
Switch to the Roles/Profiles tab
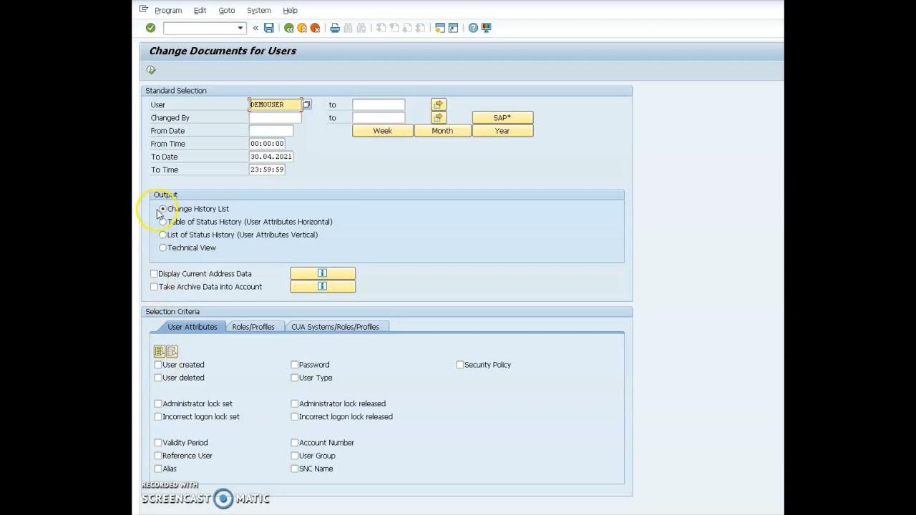tap(253, 327)
